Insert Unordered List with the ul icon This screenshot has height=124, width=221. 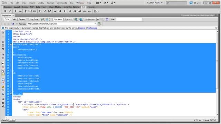(x=55, y=11)
